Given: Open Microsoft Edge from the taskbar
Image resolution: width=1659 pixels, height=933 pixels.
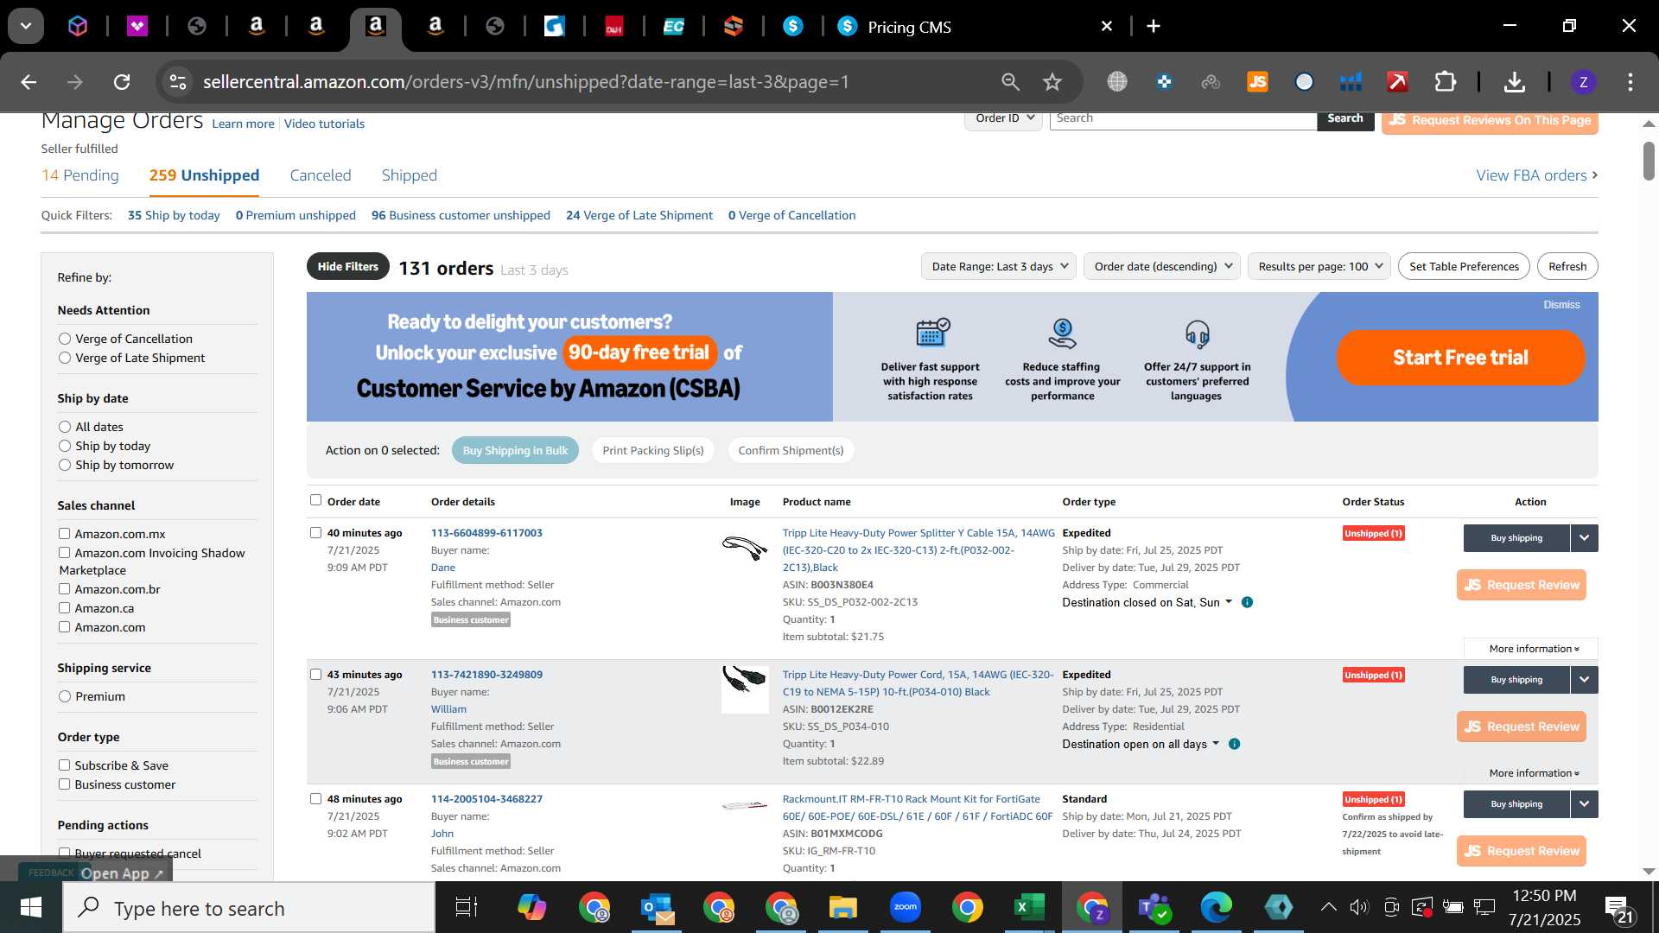Looking at the screenshot, I should 1216,907.
